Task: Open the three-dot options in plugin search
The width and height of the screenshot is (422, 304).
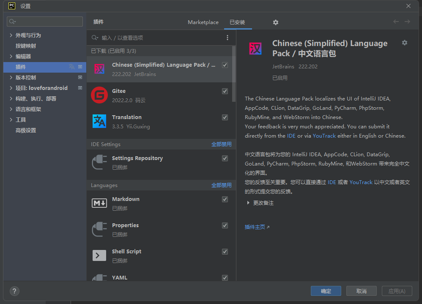Action: point(227,38)
